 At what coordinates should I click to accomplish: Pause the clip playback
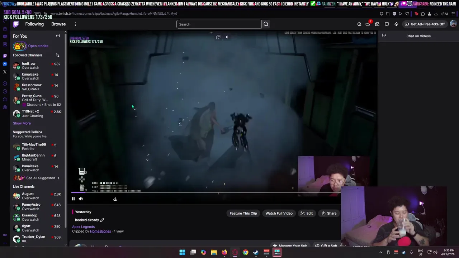click(x=73, y=199)
